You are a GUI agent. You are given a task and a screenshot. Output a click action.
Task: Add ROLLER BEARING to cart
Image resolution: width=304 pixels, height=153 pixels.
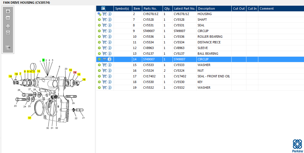(x=104, y=37)
